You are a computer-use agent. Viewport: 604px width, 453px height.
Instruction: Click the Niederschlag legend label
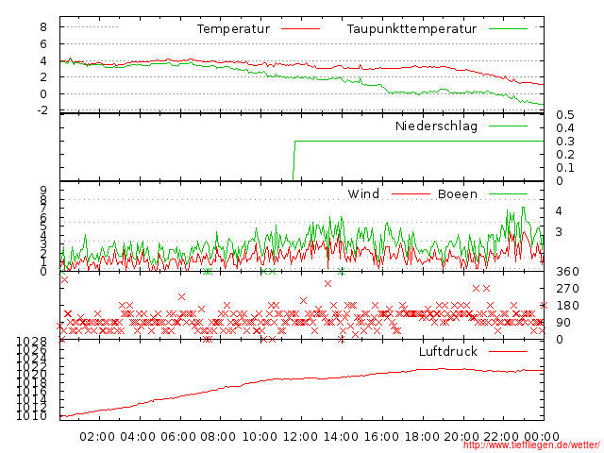(x=436, y=126)
